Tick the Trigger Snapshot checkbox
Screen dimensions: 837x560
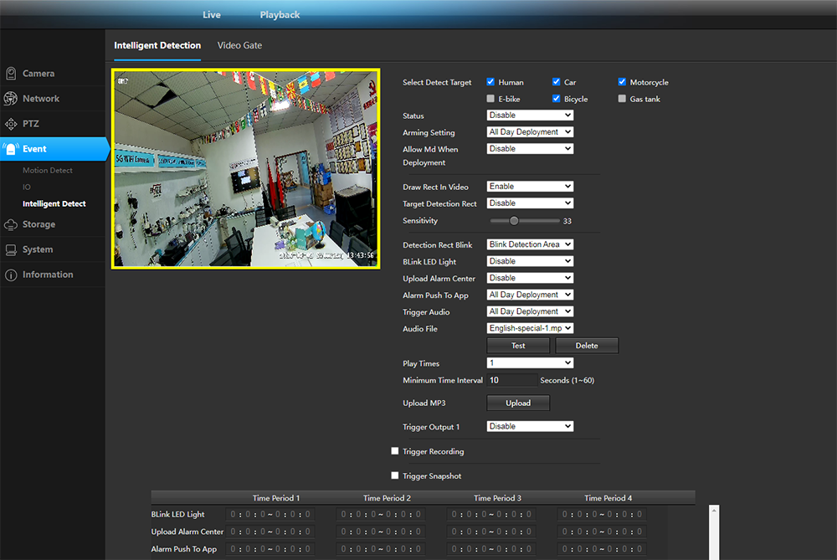click(395, 475)
